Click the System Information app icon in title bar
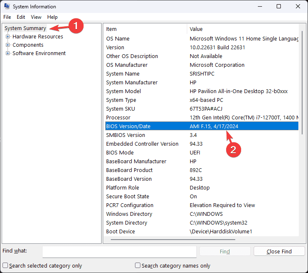Image resolution: width=308 pixels, height=273 pixels. click(7, 7)
